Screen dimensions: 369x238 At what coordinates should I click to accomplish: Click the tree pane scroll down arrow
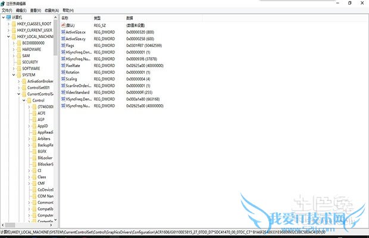coord(55,220)
